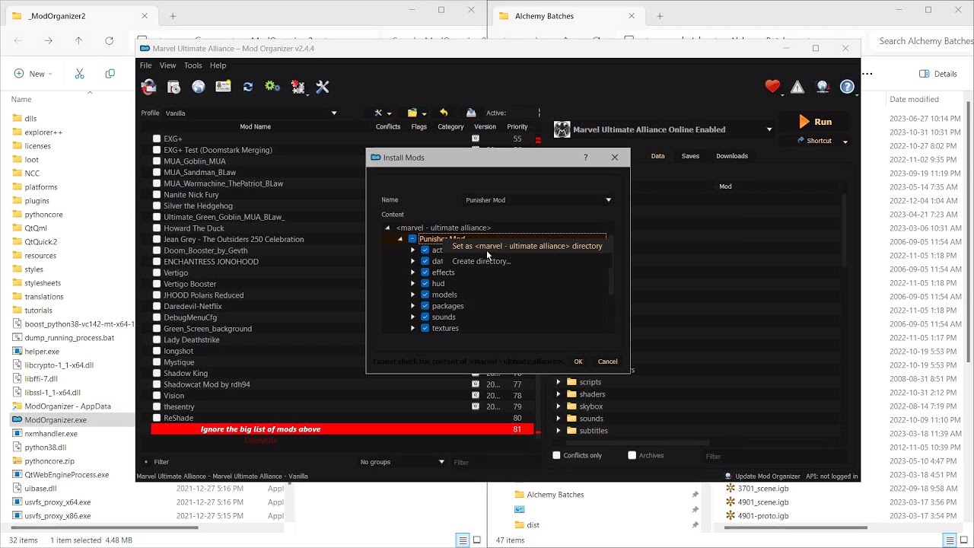
Task: Uncheck the effects folder checkbox
Action: click(425, 272)
